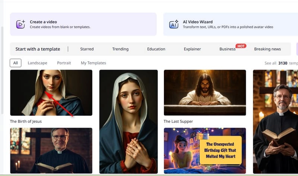298x176 pixels.
Task: Select the Education template category
Action: tap(156, 49)
